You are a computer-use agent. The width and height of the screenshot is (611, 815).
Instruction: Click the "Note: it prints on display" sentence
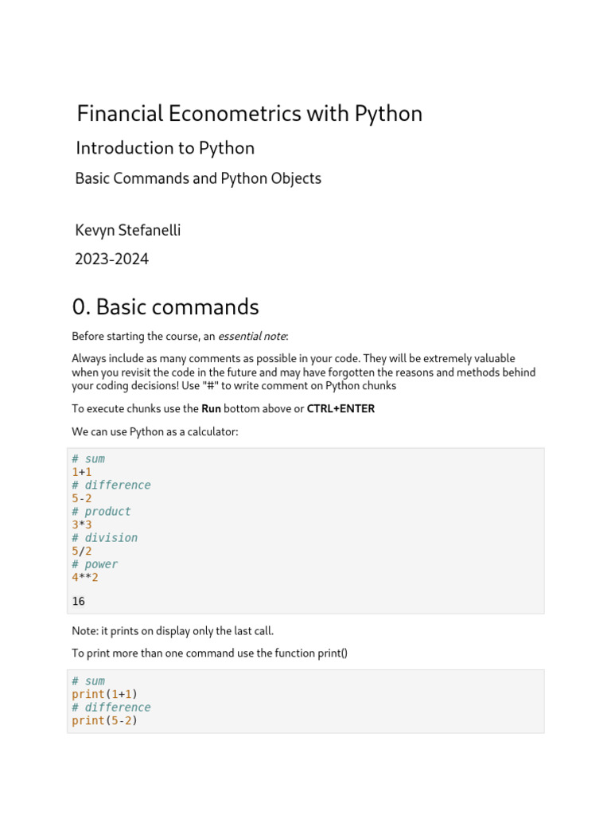173,631
